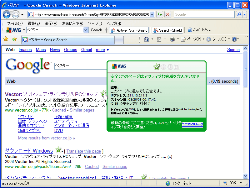Open the ファイル(F) menu
Viewport: 250px width, 188px height.
[x=15, y=23]
